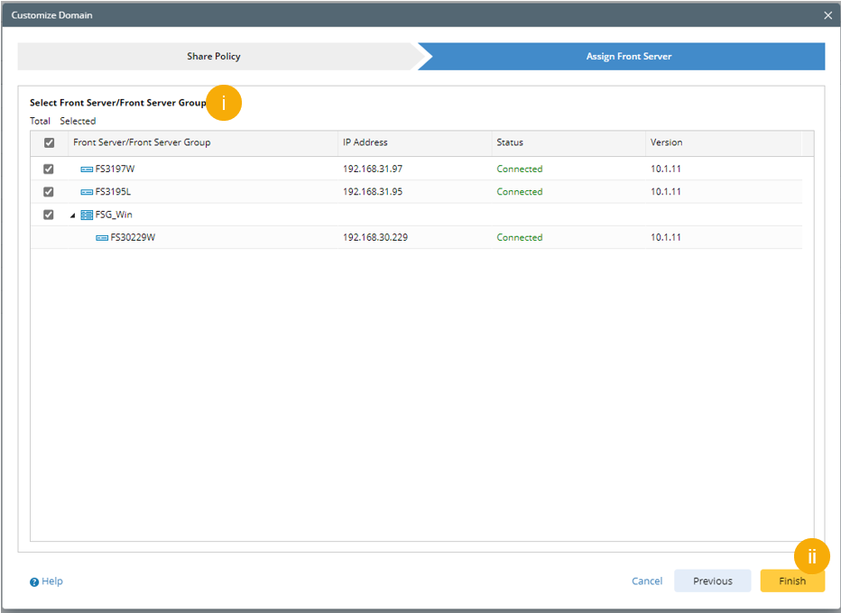The height and width of the screenshot is (613, 841).
Task: Uncheck the FS3197W checkbox
Action: point(48,169)
